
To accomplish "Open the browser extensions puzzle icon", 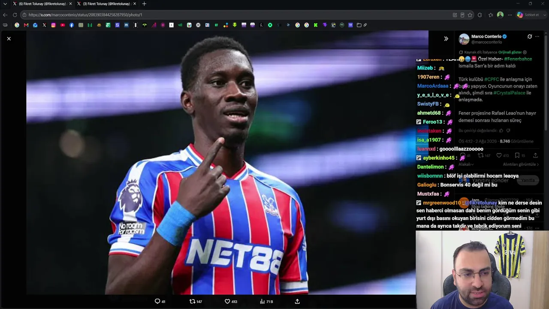I will 480,15.
